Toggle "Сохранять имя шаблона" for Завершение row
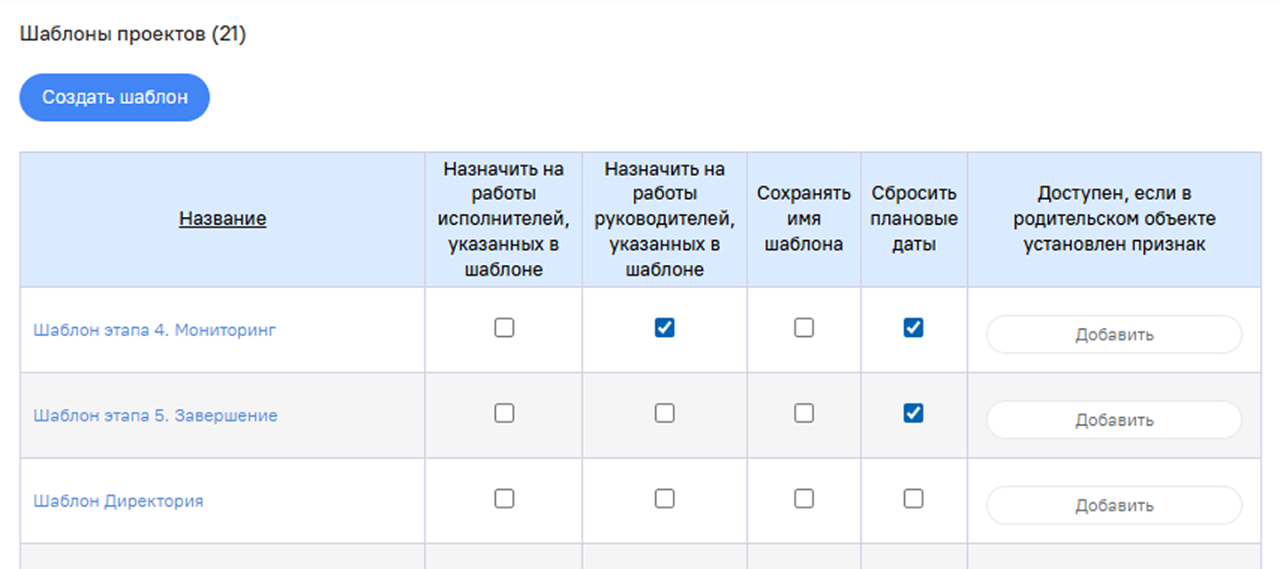1280x569 pixels. [804, 413]
